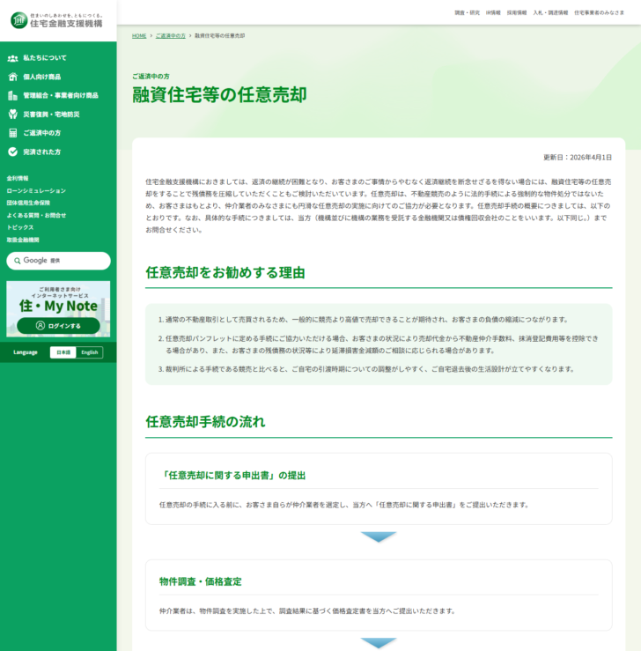Open よくある質問・お問合せ link
This screenshot has width=641, height=651.
[36, 215]
